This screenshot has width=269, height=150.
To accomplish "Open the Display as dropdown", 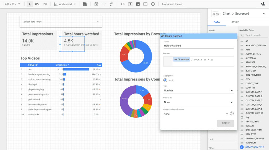I will [199, 102].
